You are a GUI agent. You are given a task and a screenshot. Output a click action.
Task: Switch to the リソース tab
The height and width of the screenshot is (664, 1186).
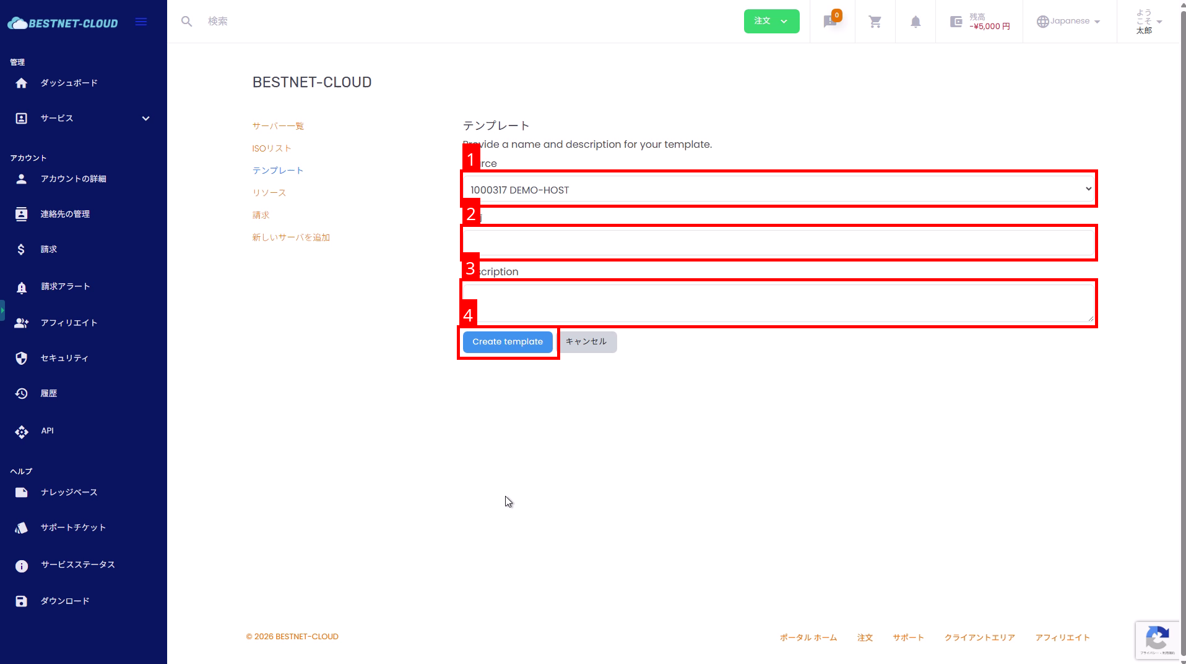[269, 193]
